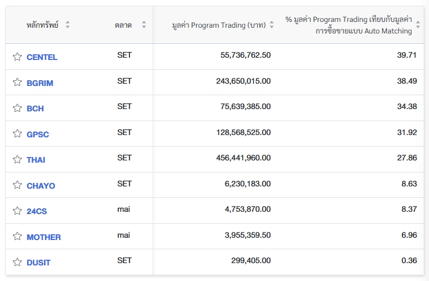Screen dimensions: 429x281
Task: Sort by มูลค่า Program Trading (บาท) arrows
Action: [272, 25]
